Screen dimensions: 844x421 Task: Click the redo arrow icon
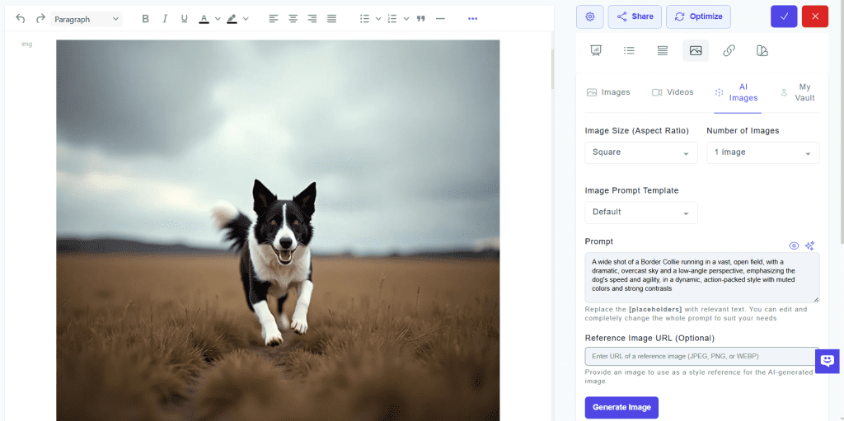[x=40, y=18]
